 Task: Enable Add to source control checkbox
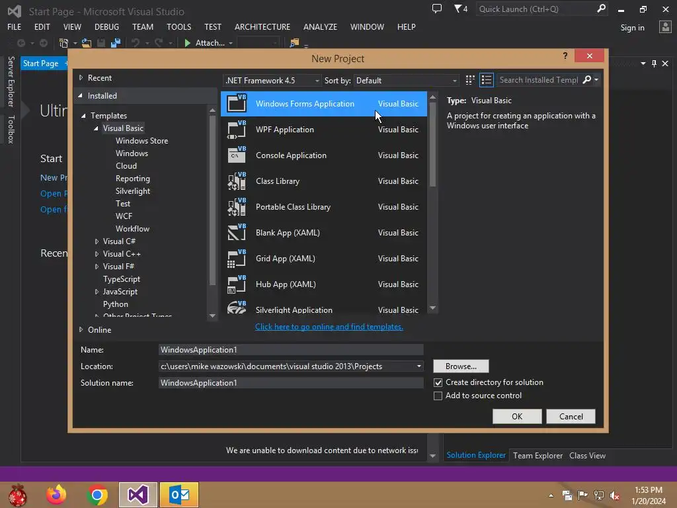[x=438, y=396]
